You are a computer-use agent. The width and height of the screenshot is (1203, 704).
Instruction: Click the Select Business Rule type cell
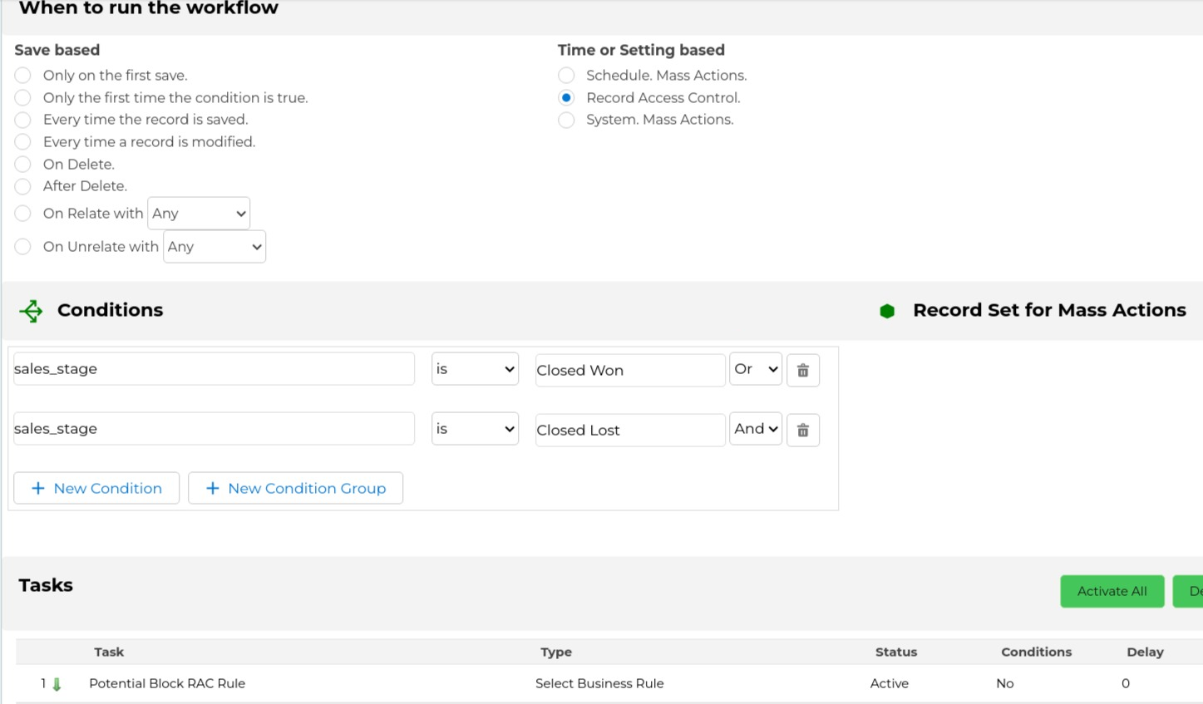click(x=599, y=683)
